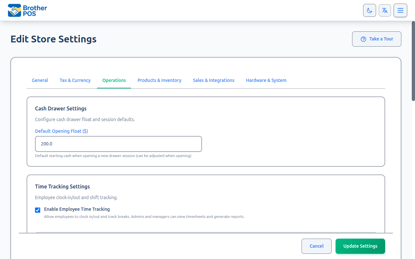
Task: Click the question mark icon beside Take a Tour
Action: (363, 39)
